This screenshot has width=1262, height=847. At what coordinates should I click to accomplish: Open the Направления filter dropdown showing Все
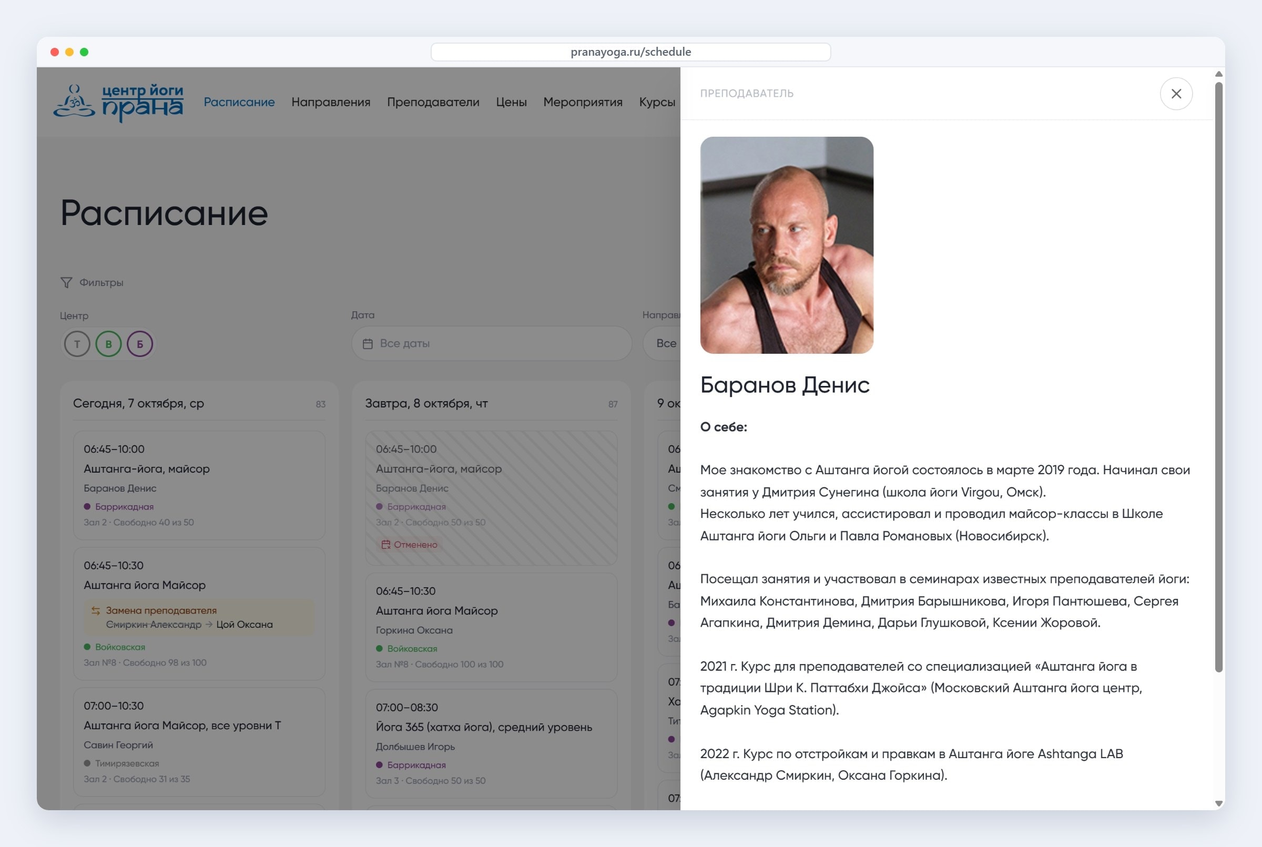coord(662,343)
